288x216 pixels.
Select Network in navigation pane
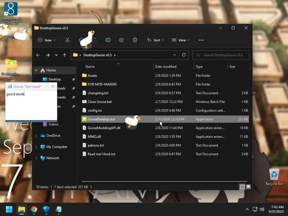(53, 158)
